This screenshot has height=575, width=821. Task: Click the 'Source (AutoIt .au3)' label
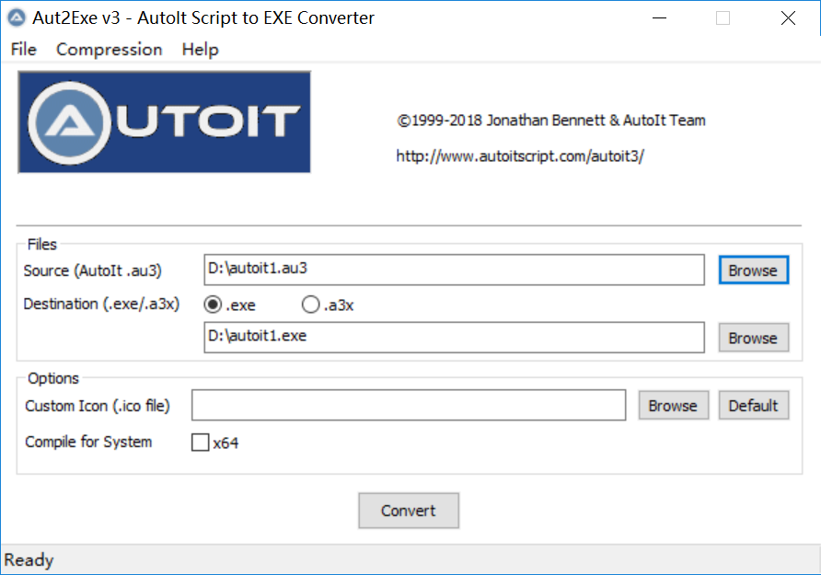pyautogui.click(x=93, y=270)
